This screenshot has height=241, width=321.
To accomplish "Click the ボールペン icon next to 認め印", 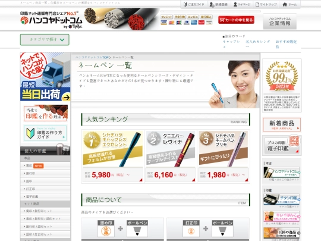I will coord(137,229).
